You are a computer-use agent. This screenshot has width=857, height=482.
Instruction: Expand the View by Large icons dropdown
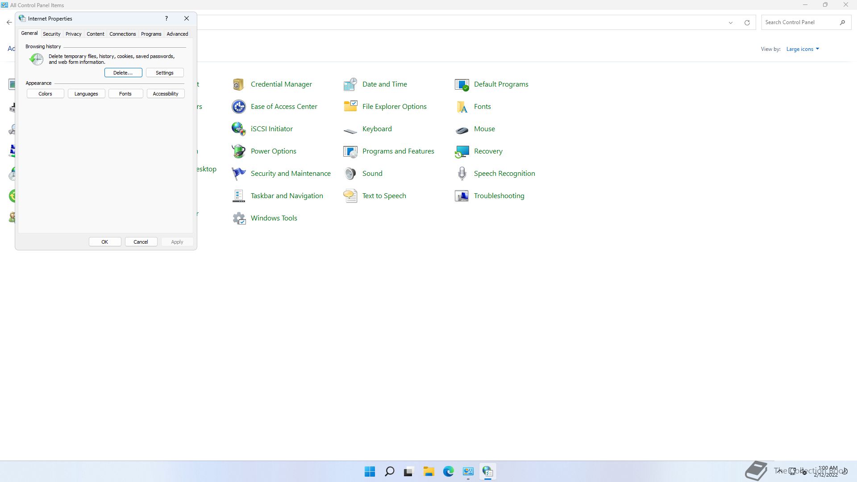(803, 49)
